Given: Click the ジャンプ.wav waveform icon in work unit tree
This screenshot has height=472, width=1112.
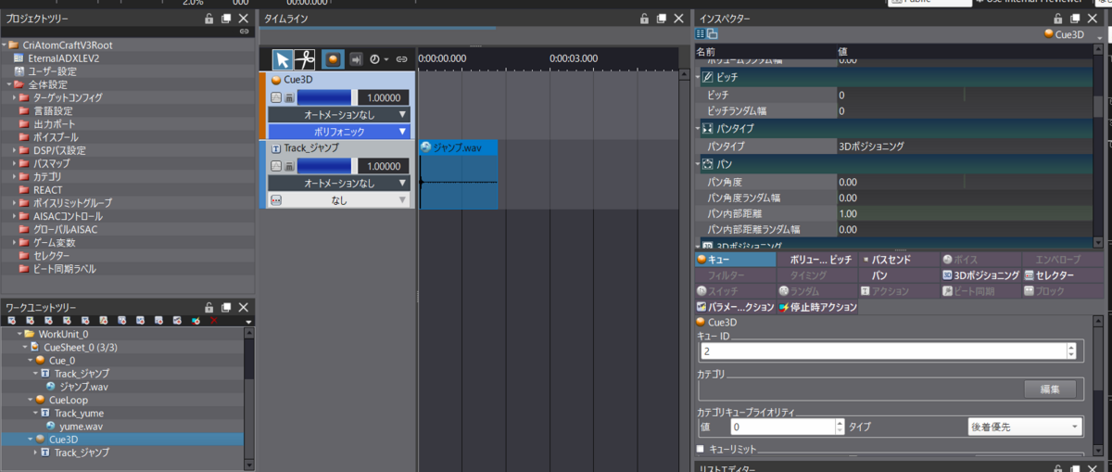Looking at the screenshot, I should tap(52, 386).
